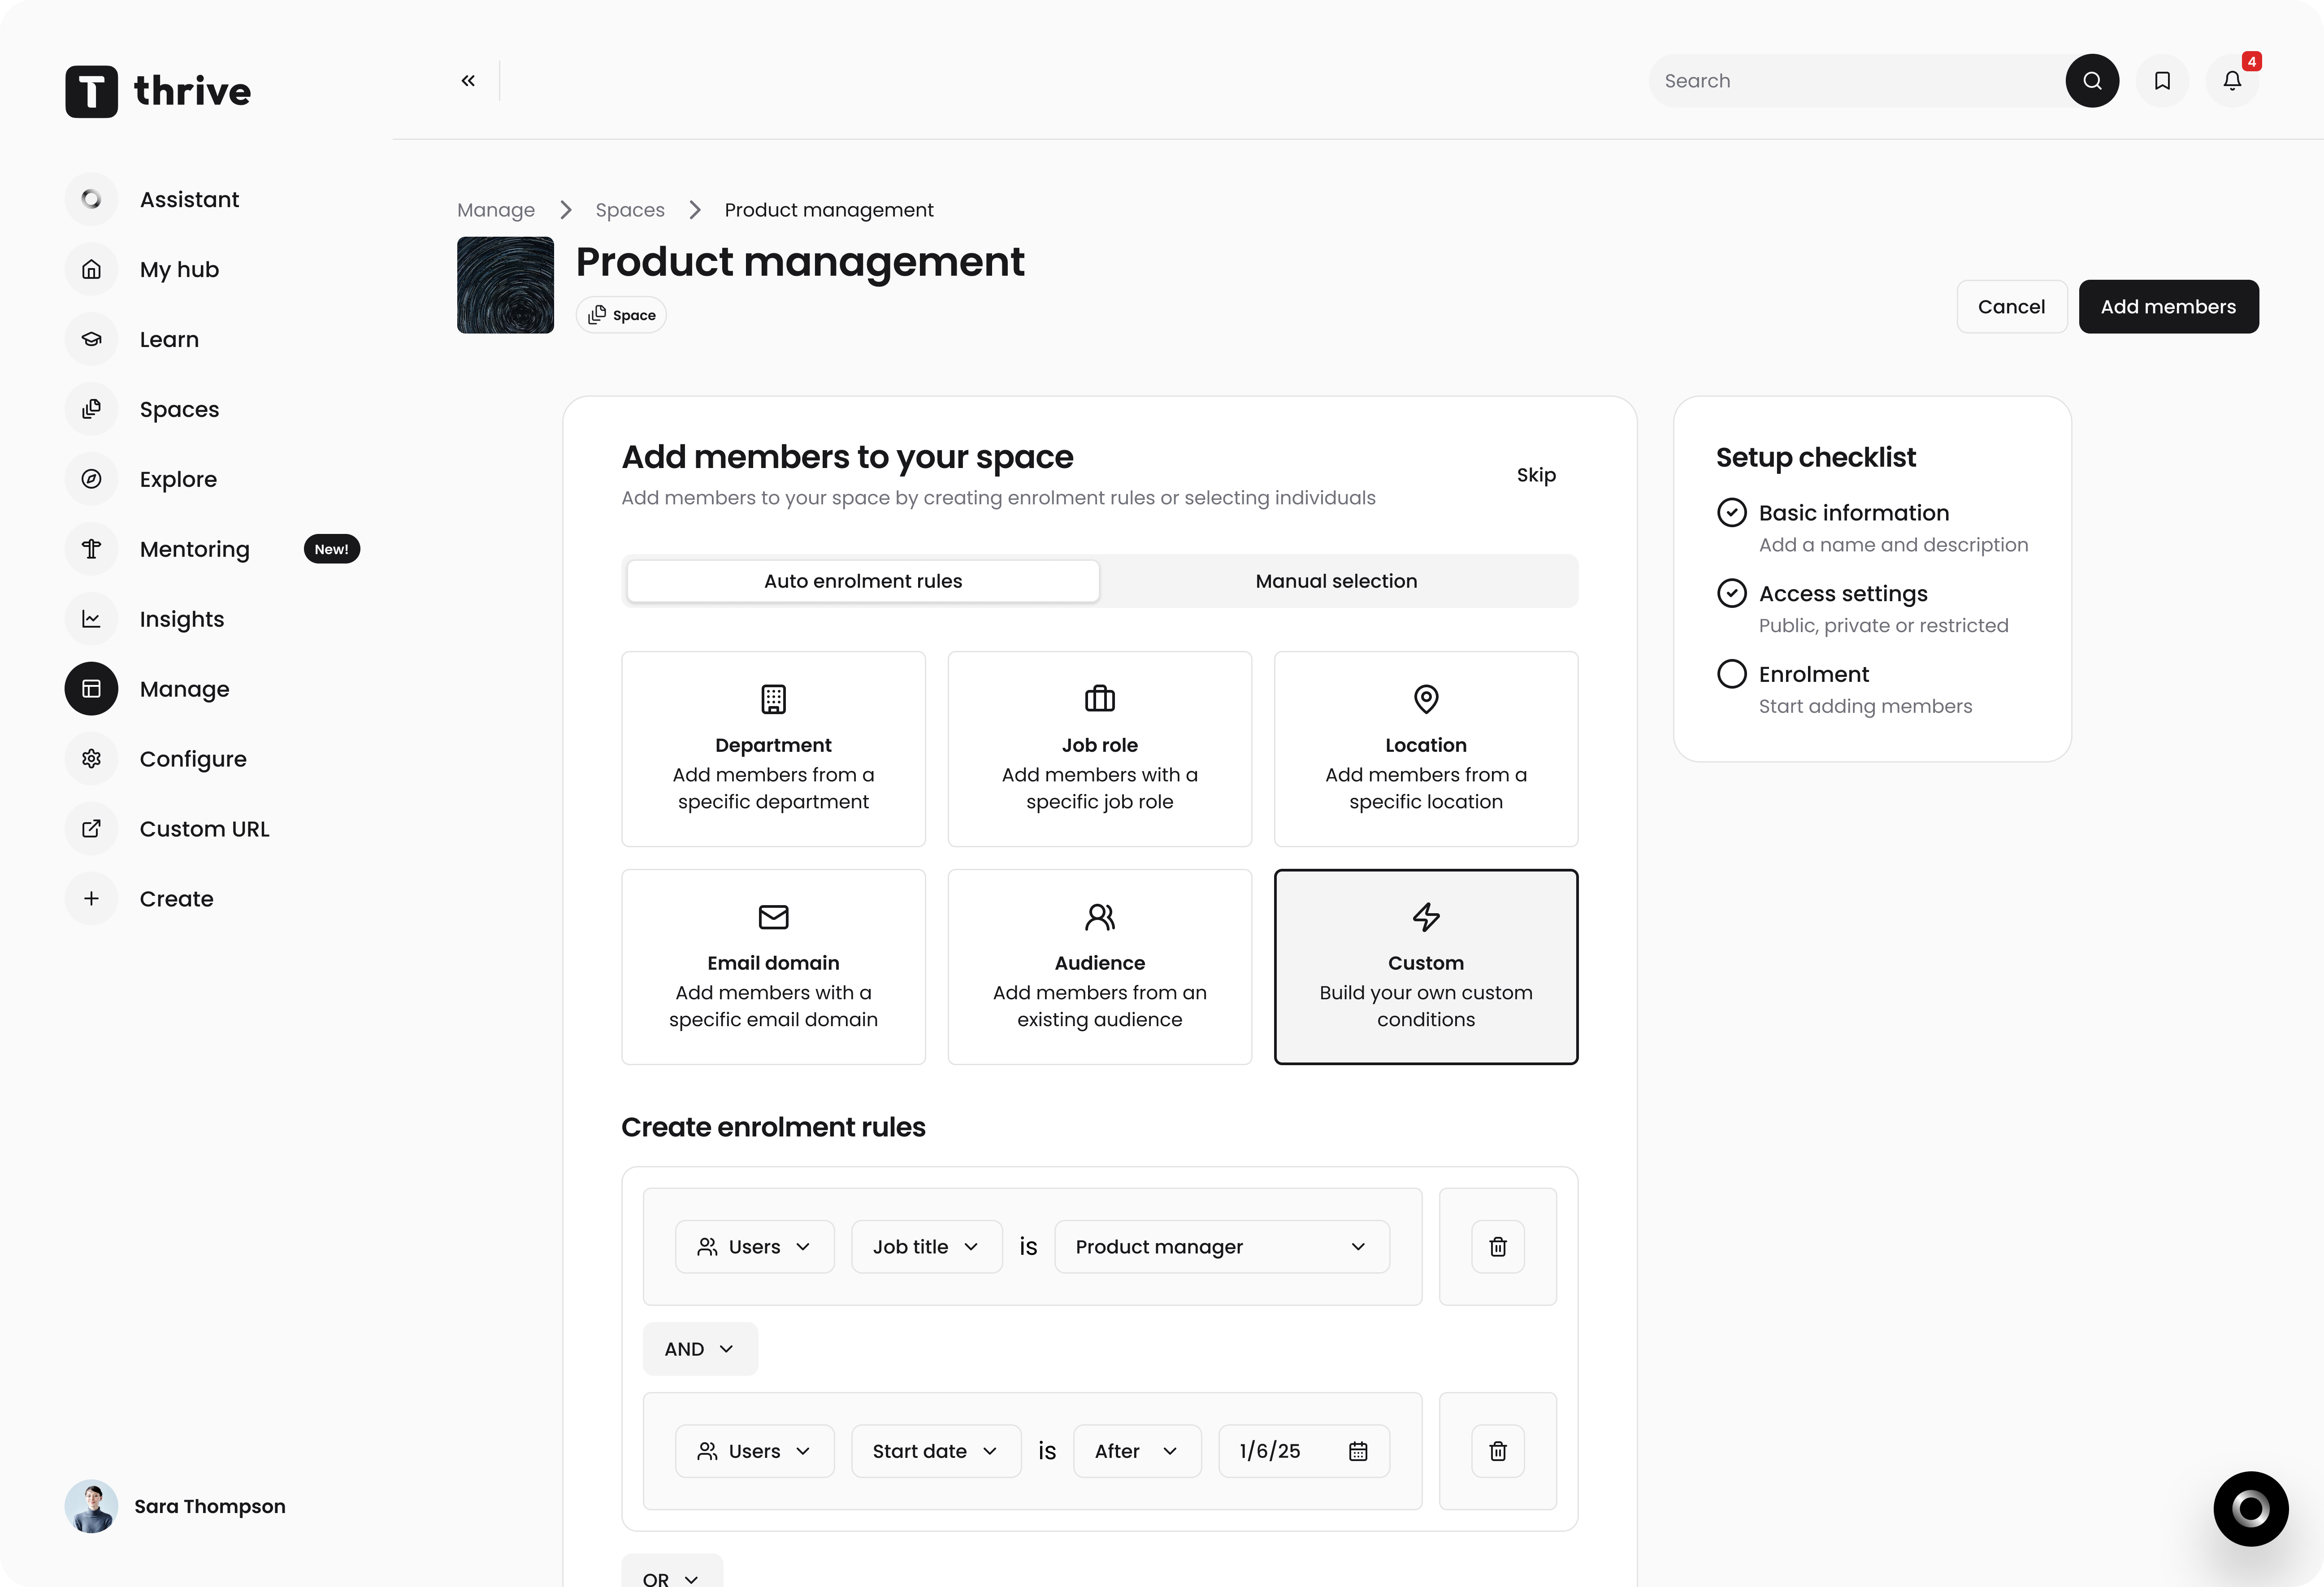The image size is (2324, 1587).
Task: Open Insights in the sidebar
Action: click(x=182, y=619)
